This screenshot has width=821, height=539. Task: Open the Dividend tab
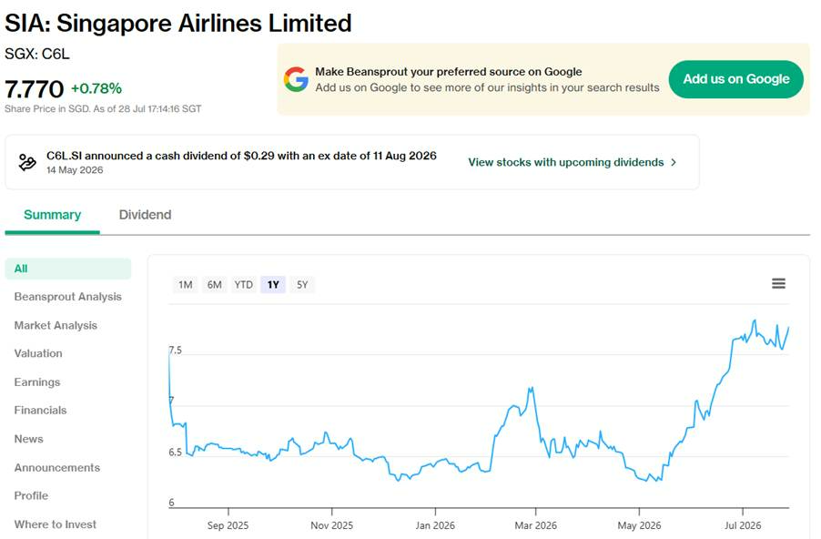pos(145,215)
